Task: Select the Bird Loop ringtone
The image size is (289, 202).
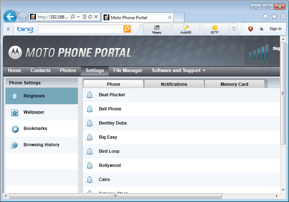Action: (181, 151)
